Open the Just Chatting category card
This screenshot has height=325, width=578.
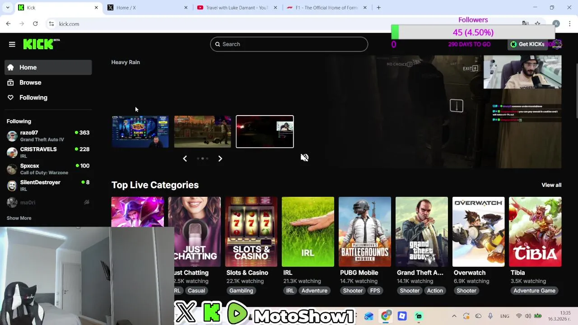pos(194,232)
